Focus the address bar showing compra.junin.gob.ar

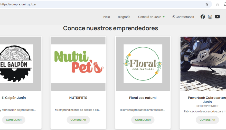103,4
